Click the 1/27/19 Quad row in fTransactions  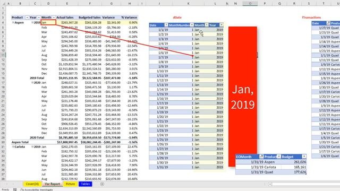coord(326,28)
